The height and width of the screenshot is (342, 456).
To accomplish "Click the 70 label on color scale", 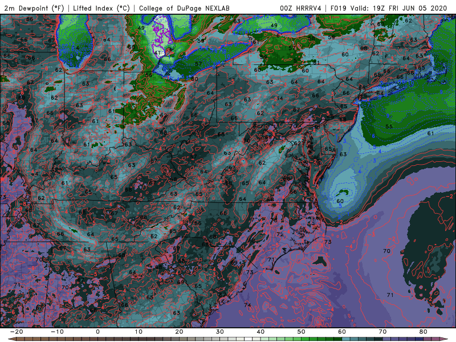I will 382,332.
